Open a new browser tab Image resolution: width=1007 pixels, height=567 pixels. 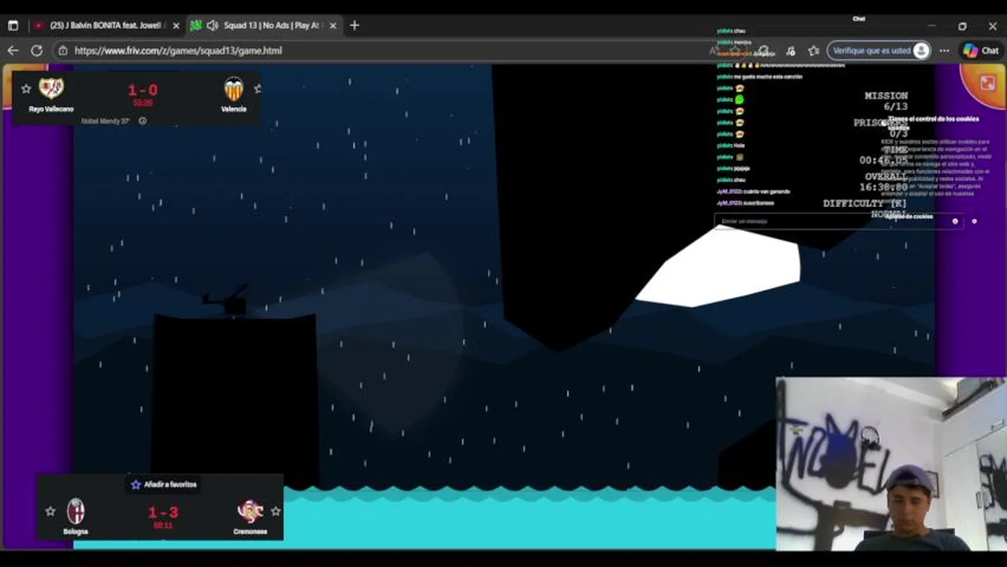point(355,25)
